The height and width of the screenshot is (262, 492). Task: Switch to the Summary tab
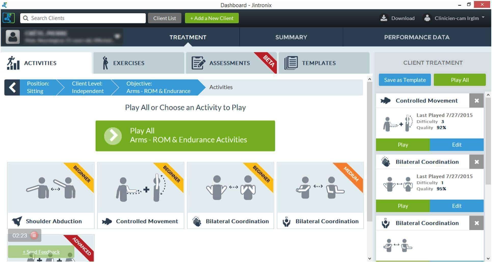(x=291, y=37)
